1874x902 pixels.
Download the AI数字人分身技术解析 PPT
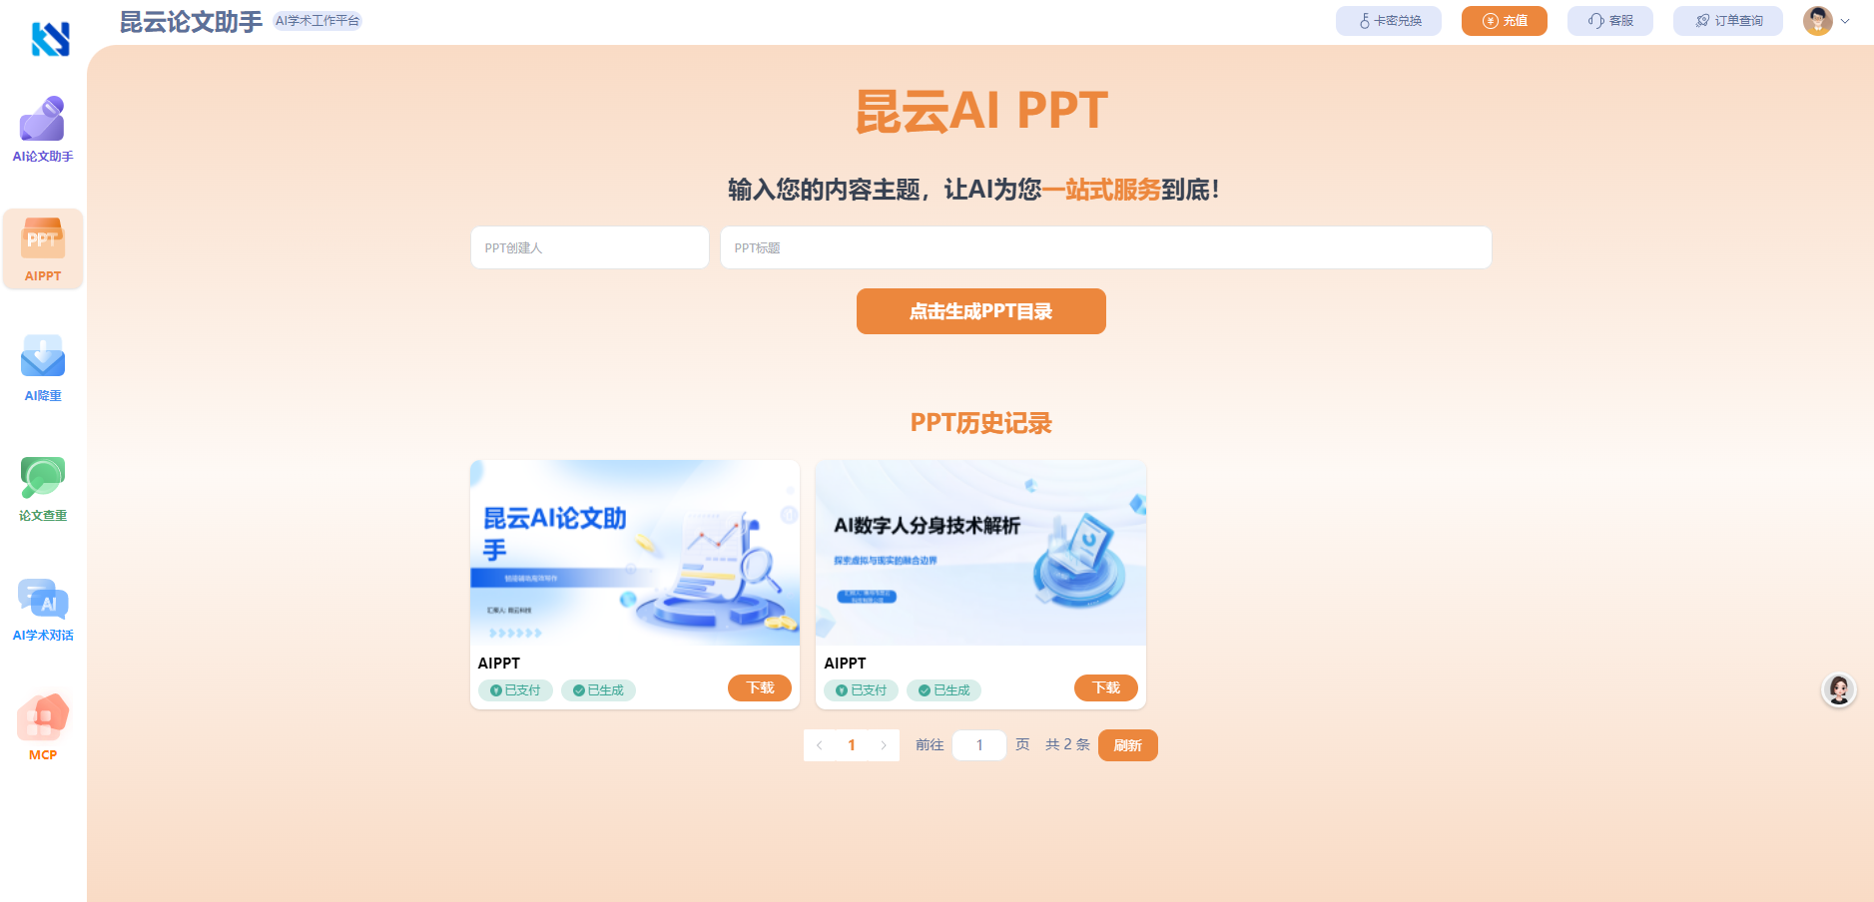click(1105, 687)
